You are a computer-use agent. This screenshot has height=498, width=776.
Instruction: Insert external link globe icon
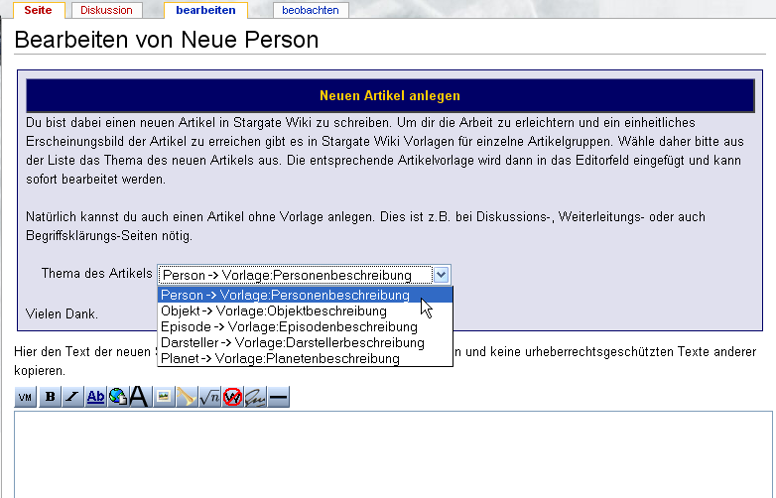pyautogui.click(x=117, y=397)
